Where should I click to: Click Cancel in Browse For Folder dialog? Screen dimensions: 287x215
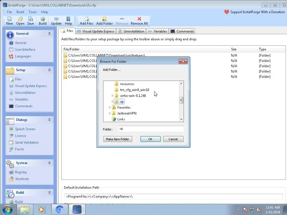pos(173,139)
